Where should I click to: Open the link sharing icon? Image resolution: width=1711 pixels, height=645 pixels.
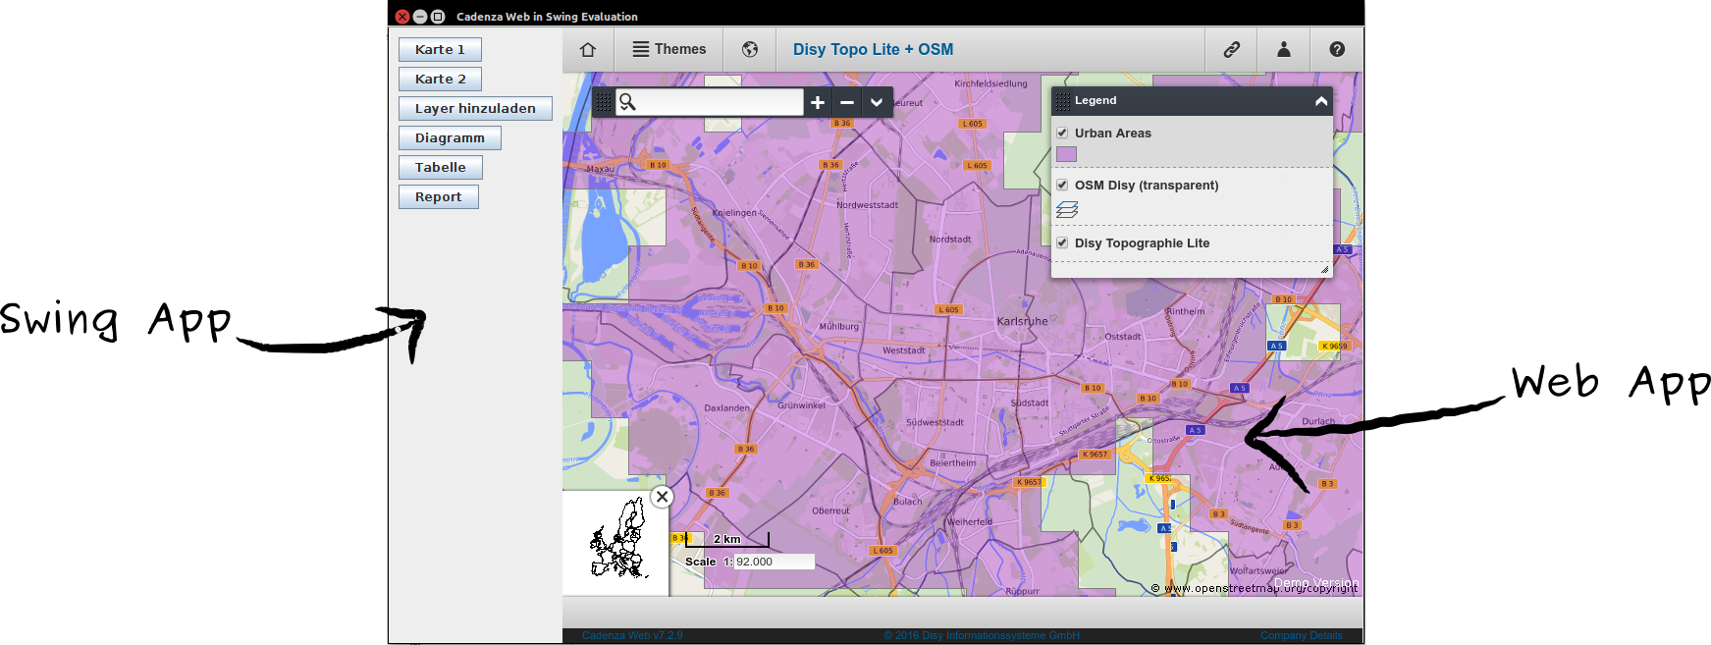click(1231, 49)
